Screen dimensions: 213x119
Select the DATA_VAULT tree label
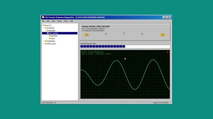[x=52, y=44]
